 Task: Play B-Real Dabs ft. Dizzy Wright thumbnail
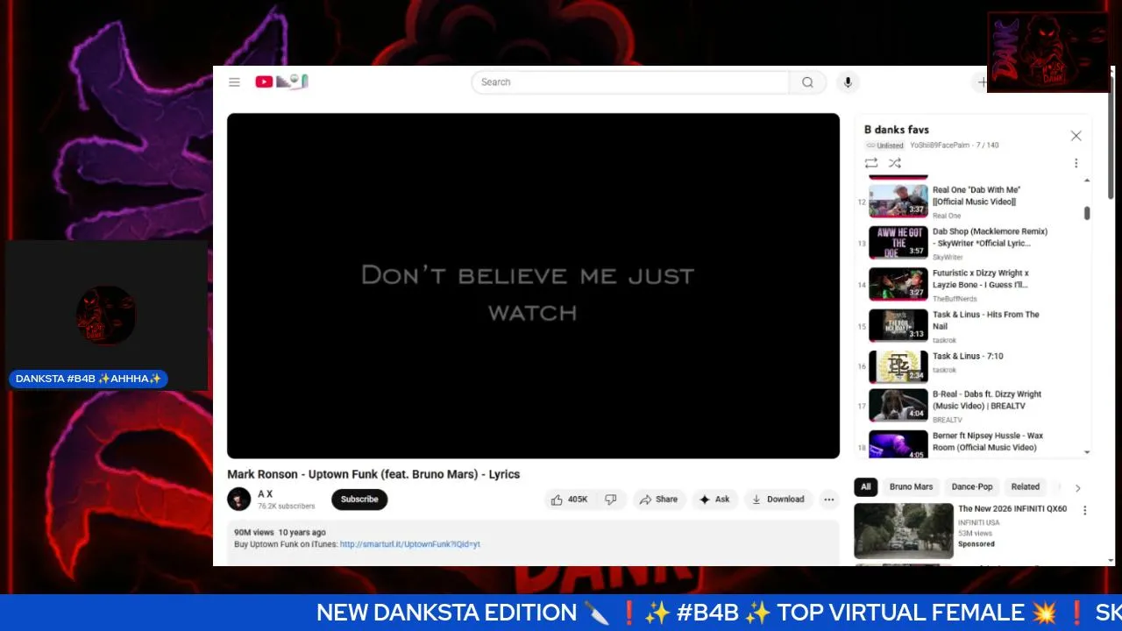[898, 405]
